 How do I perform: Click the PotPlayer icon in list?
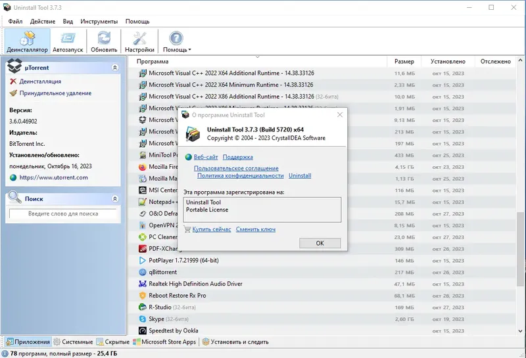coord(143,261)
